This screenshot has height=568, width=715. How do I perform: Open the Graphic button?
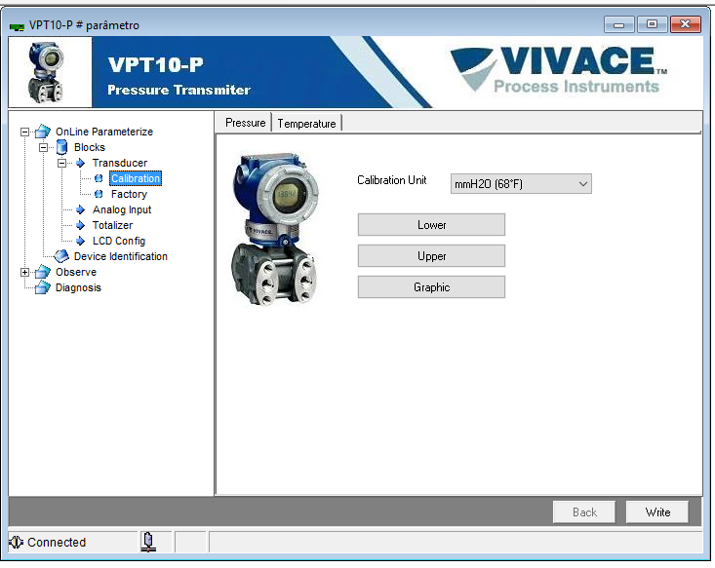pyautogui.click(x=431, y=287)
